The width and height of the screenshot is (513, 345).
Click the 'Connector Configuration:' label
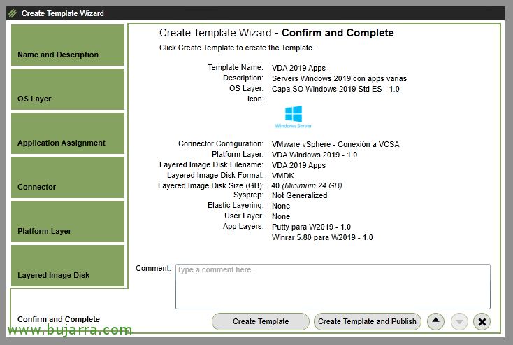coord(221,144)
